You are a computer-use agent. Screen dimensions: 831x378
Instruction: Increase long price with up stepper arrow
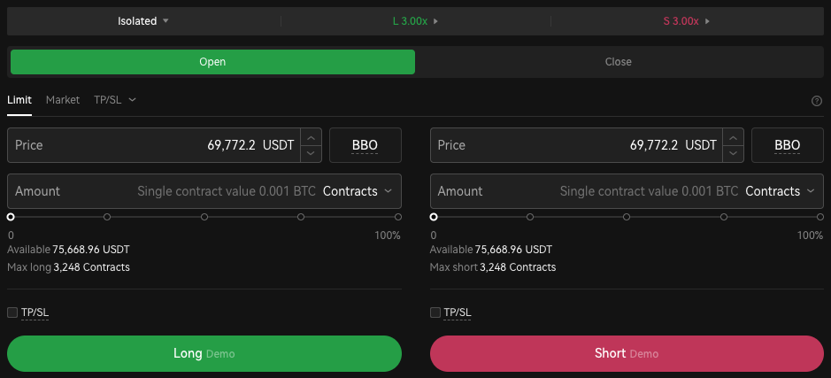tap(311, 137)
